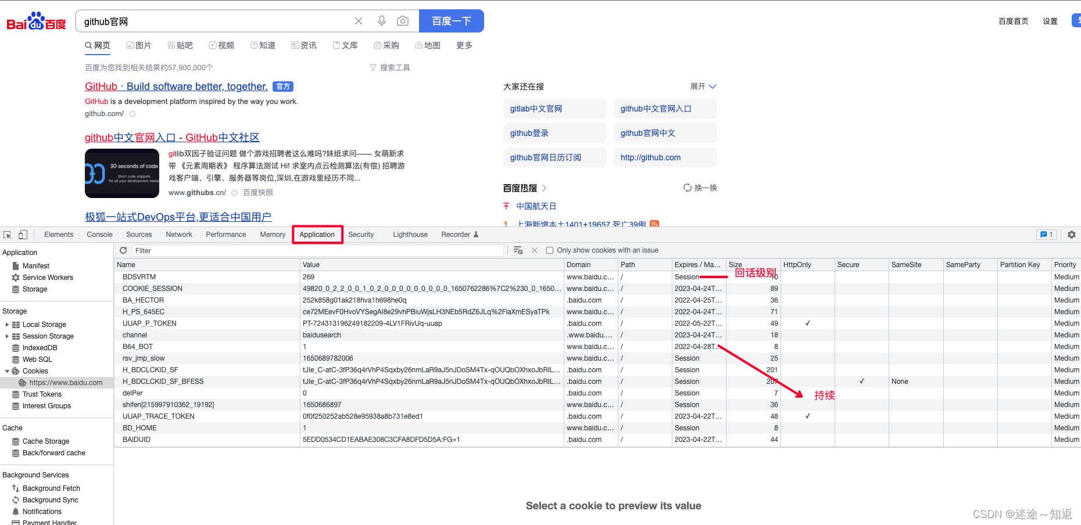Clear the search box with the X icon
Image resolution: width=1081 pixels, height=525 pixels.
click(x=358, y=20)
